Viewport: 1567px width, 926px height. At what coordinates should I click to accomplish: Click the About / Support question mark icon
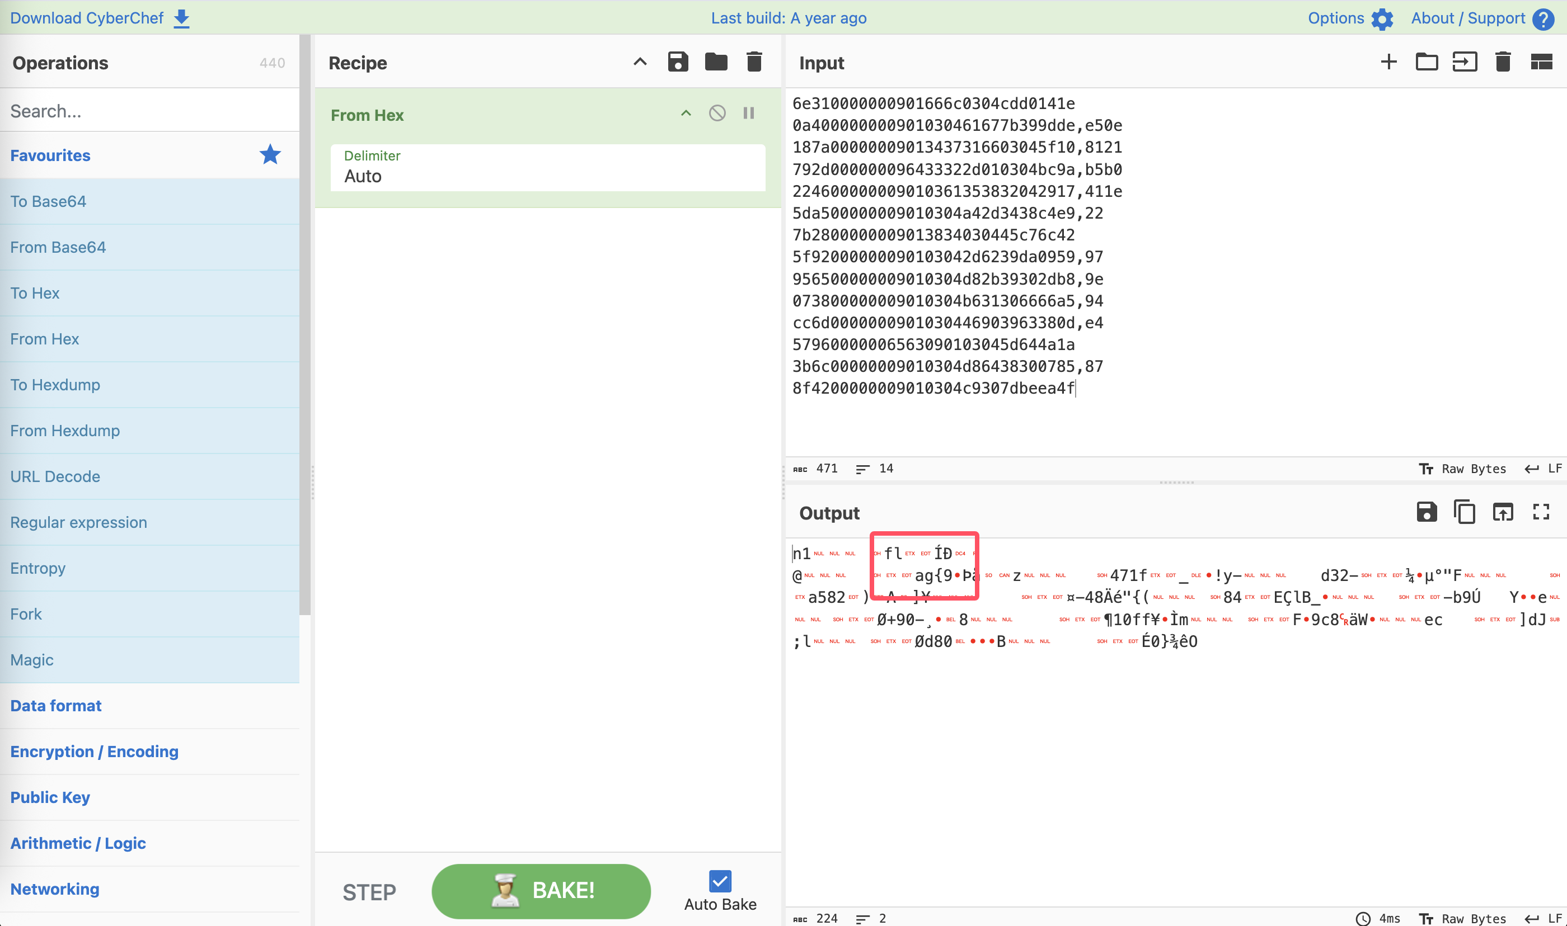tap(1543, 18)
